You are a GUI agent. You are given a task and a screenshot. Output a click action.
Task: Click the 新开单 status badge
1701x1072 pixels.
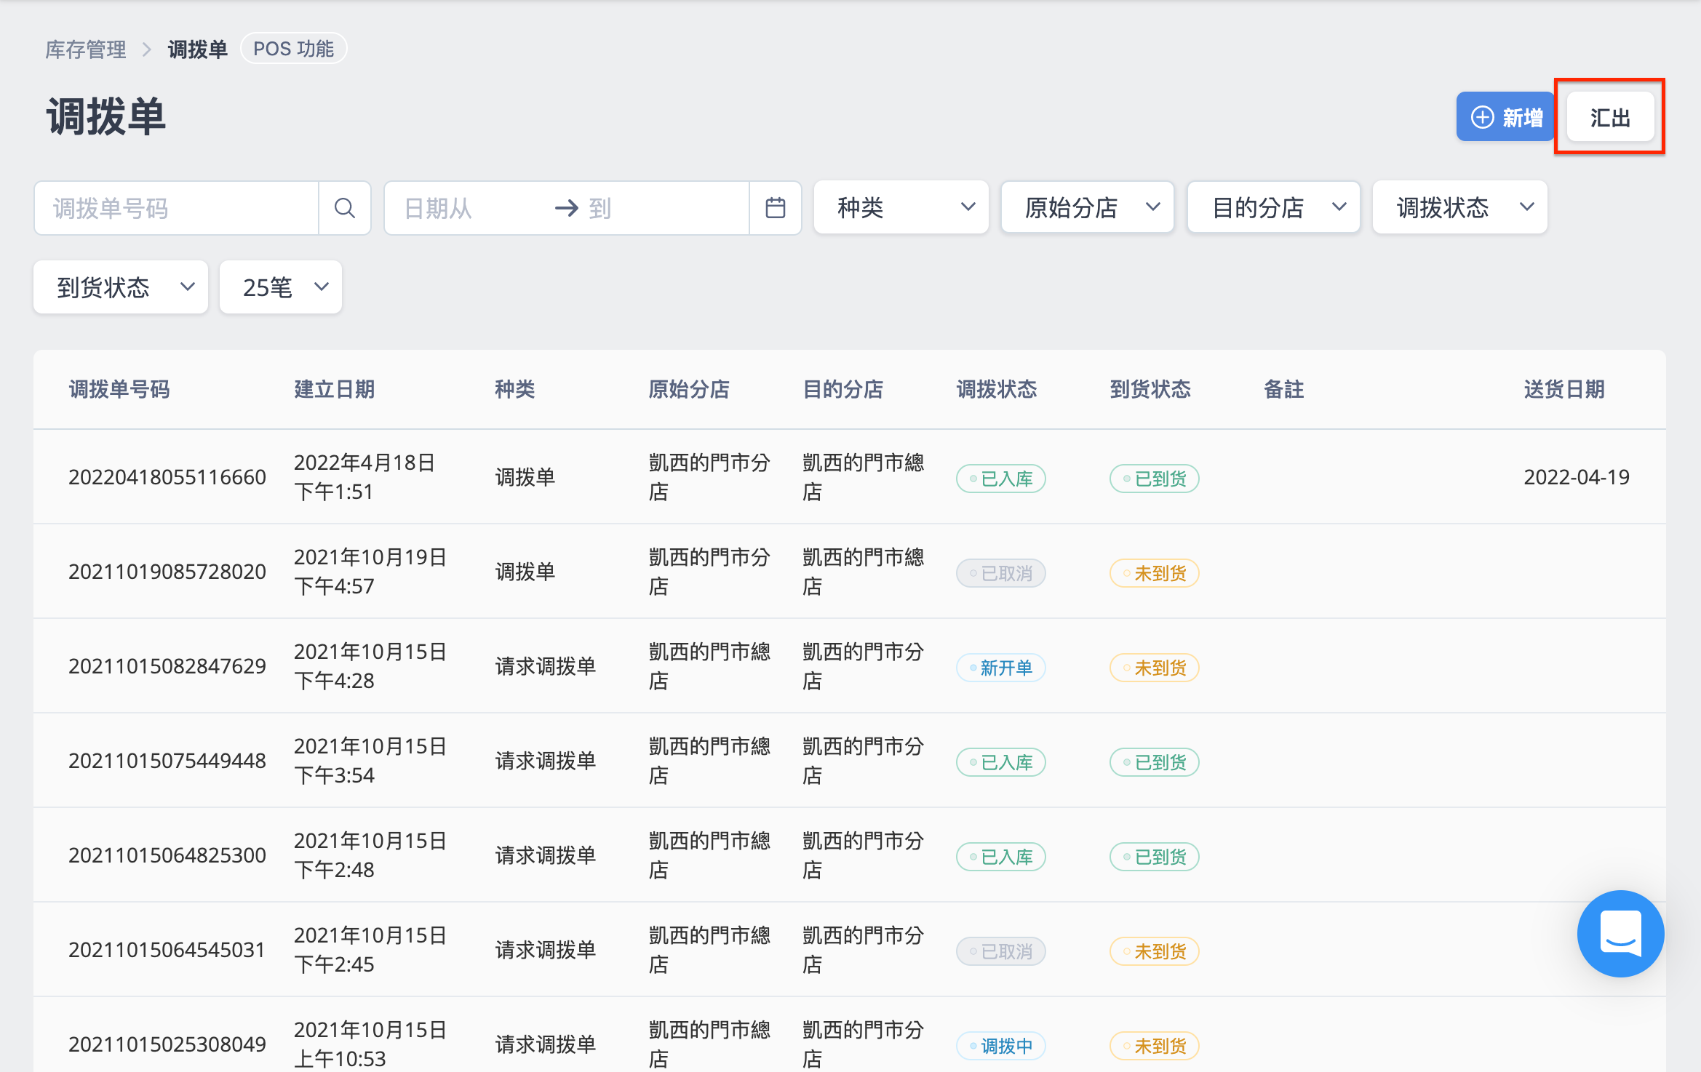pyautogui.click(x=1001, y=668)
